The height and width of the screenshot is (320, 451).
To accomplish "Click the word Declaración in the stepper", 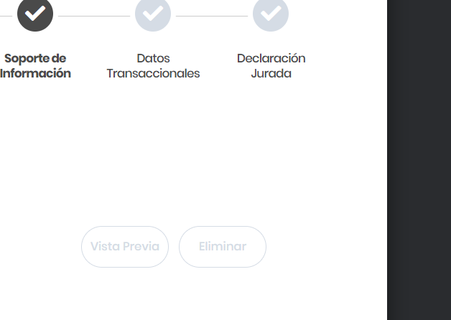I will click(271, 58).
